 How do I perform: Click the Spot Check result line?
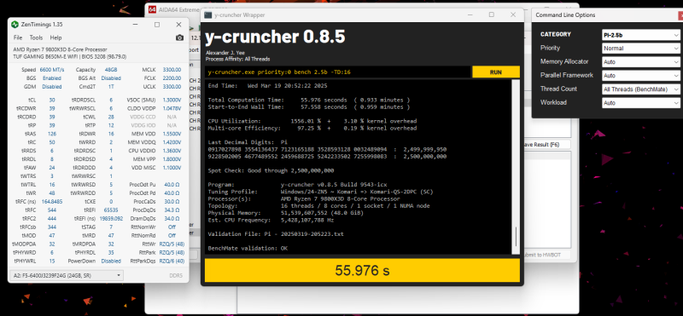point(271,170)
